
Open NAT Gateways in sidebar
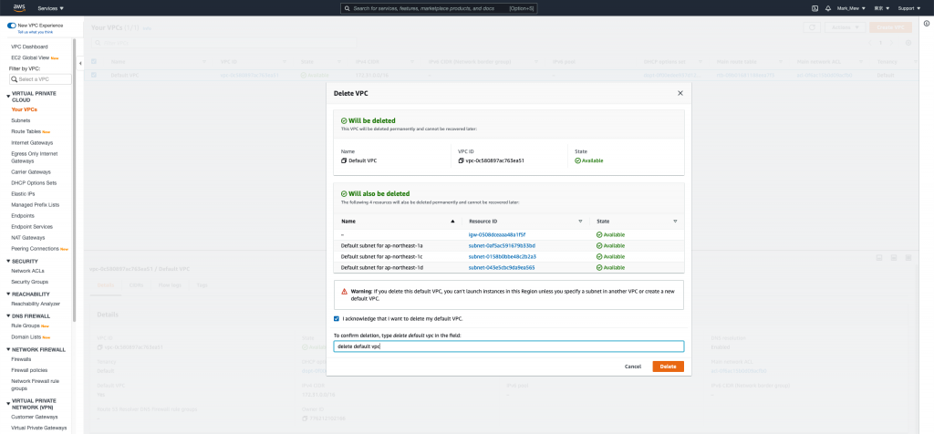click(x=28, y=238)
